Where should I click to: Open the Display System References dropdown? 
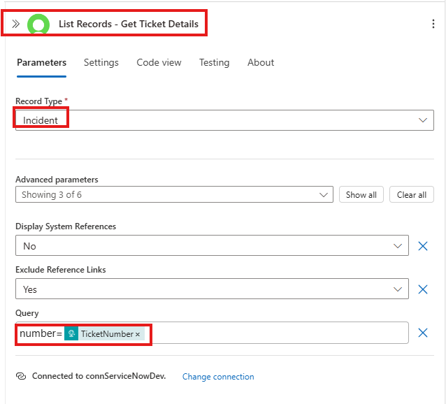tap(212, 245)
